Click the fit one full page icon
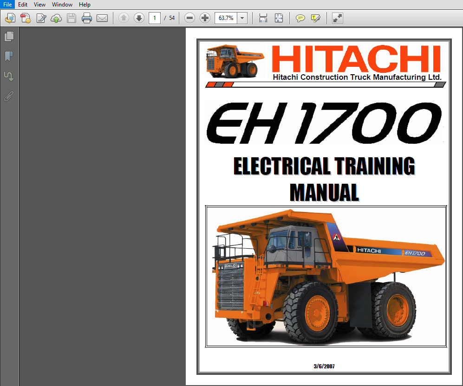 [279, 18]
